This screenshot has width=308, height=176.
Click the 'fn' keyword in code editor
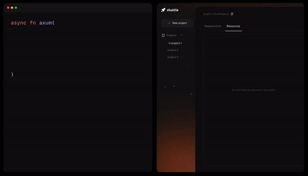[33, 23]
